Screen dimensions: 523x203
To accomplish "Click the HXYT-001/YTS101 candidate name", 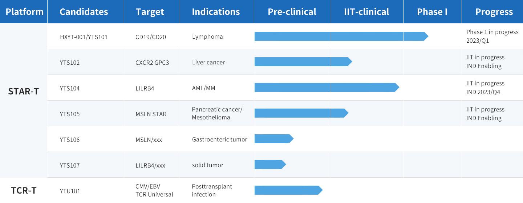I will click(x=84, y=37).
